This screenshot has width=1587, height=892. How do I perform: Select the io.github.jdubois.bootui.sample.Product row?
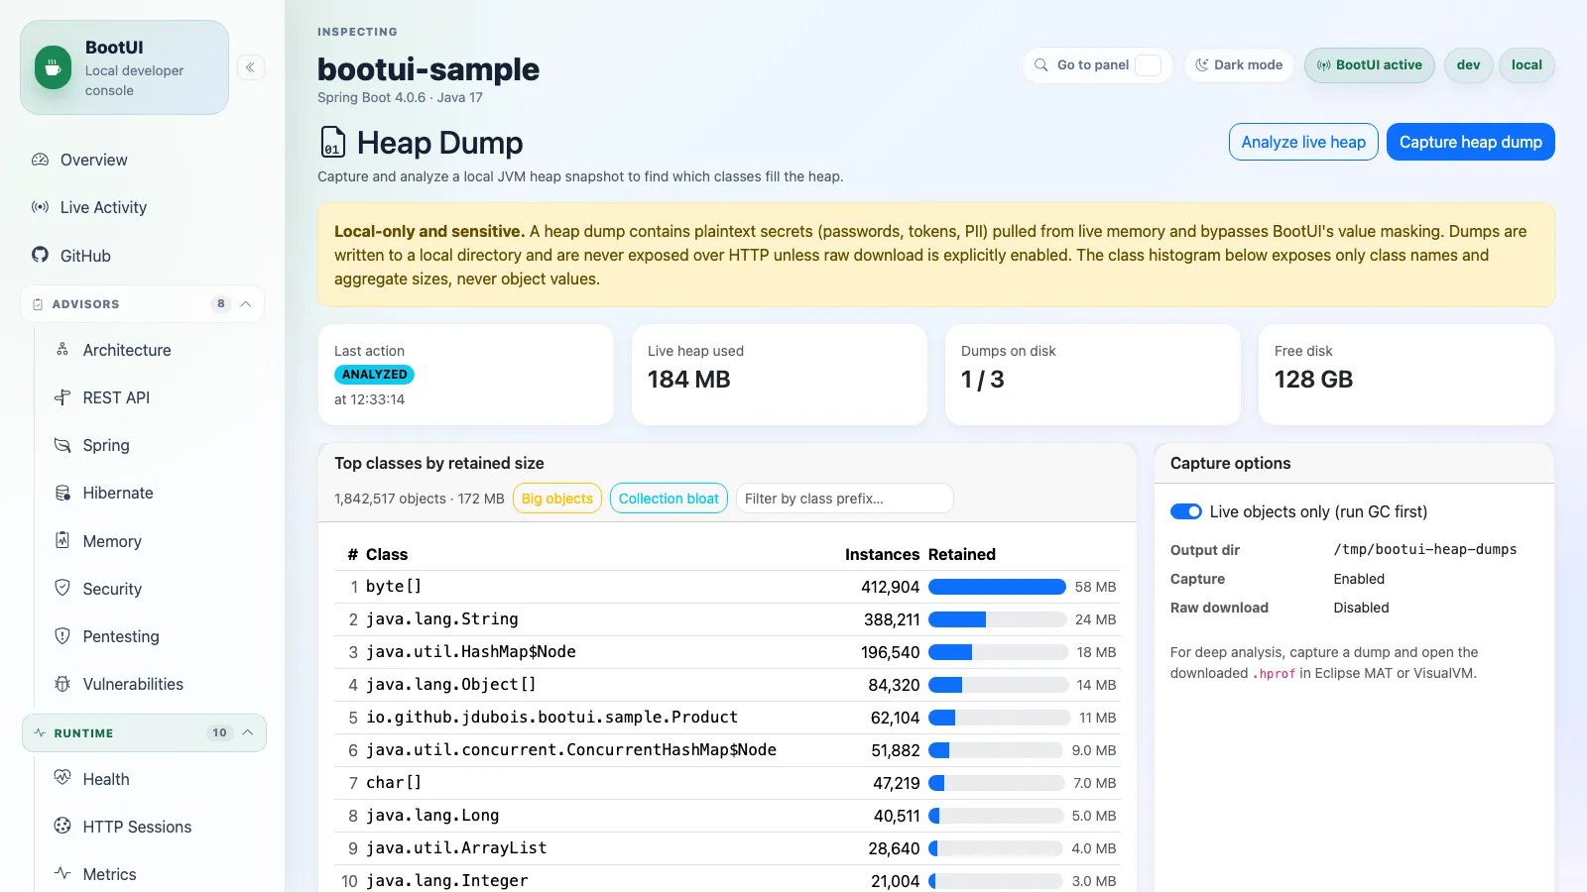point(727,718)
